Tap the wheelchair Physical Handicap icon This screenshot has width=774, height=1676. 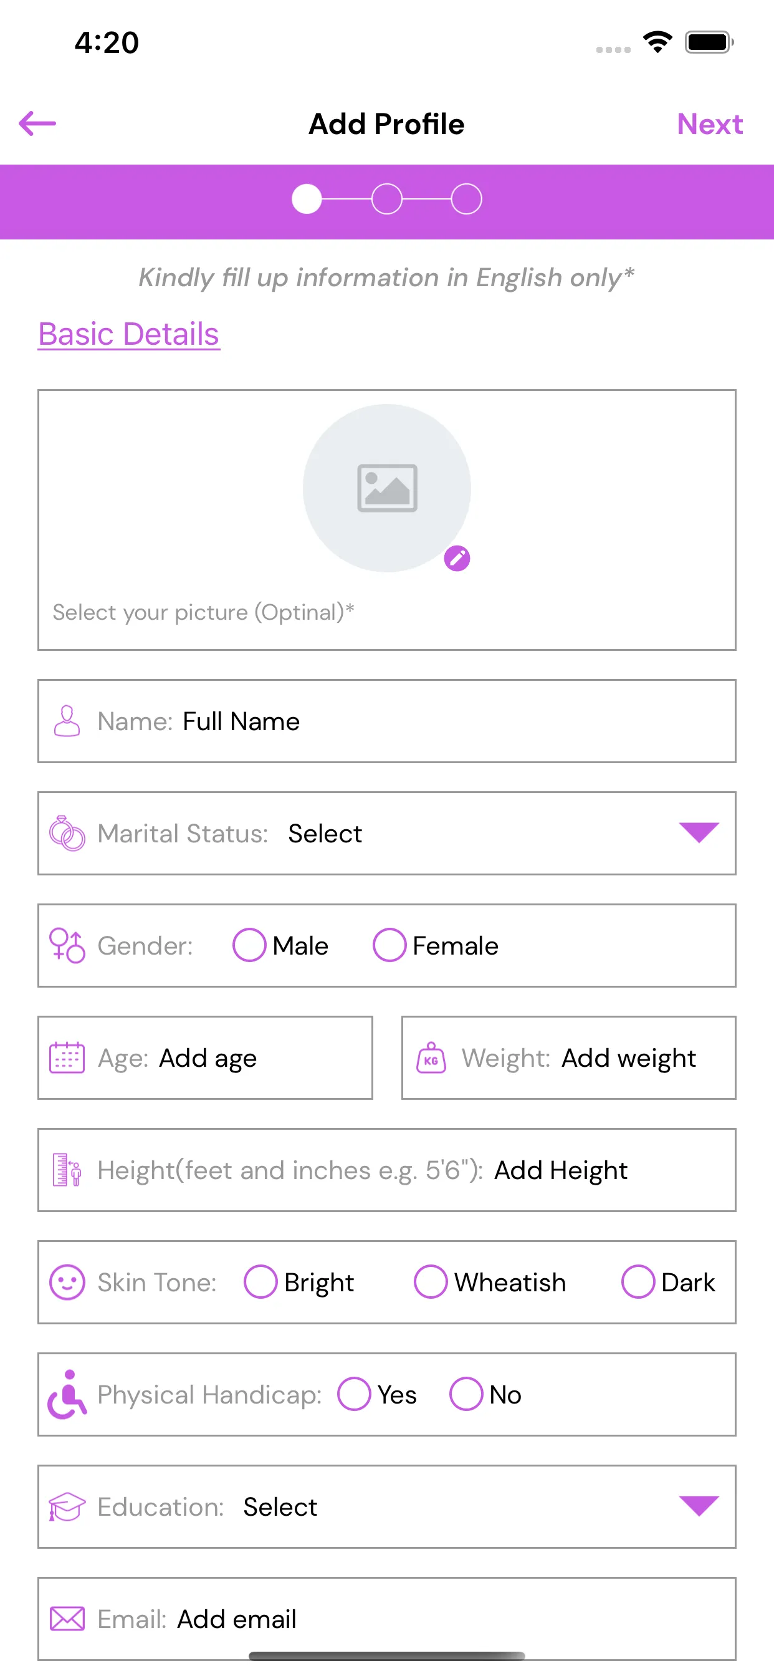[67, 1394]
